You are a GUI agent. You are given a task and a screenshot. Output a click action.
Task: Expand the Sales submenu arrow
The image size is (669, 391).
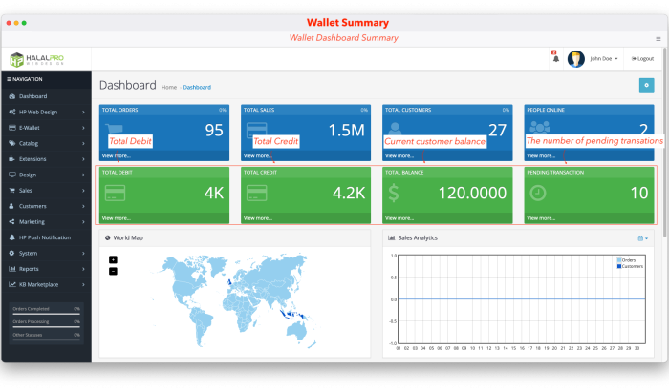pyautogui.click(x=83, y=191)
